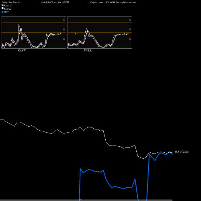Click the 0.87 Close price label
201x201 pixels.
[x=182, y=152]
